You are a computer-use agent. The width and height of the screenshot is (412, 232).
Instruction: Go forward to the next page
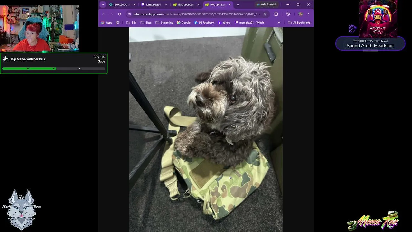(111, 14)
